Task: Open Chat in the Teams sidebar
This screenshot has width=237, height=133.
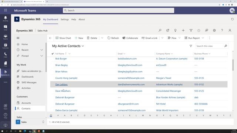Action: pos(6,28)
